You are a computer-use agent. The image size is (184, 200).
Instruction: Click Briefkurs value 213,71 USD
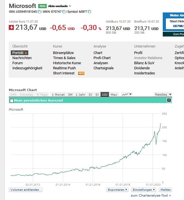point(146,28)
